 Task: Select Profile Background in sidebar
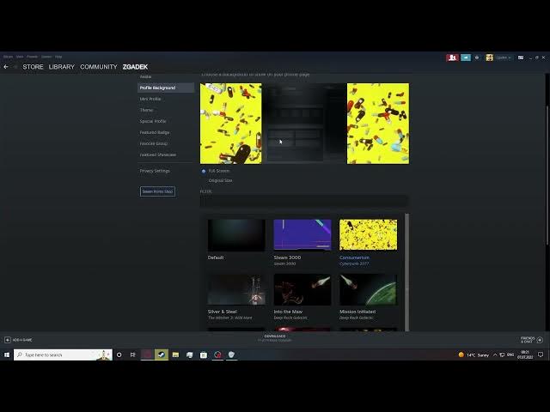coord(166,88)
